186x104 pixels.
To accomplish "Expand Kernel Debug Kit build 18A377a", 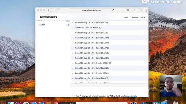I will tap(73, 43).
